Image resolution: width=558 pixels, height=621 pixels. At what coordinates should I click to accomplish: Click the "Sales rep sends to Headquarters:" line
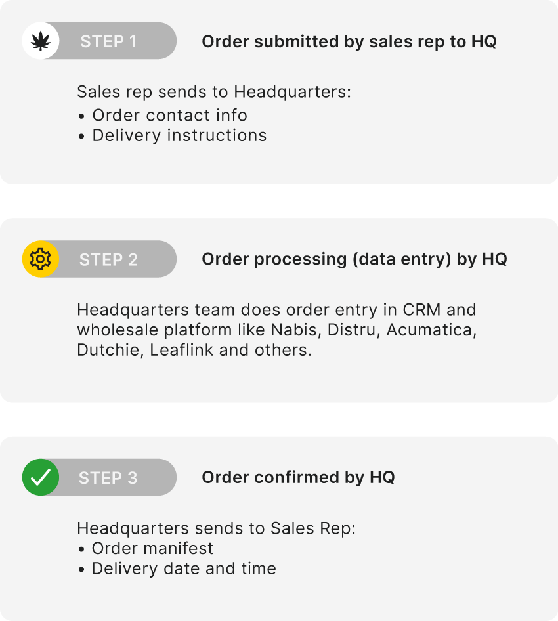click(214, 92)
